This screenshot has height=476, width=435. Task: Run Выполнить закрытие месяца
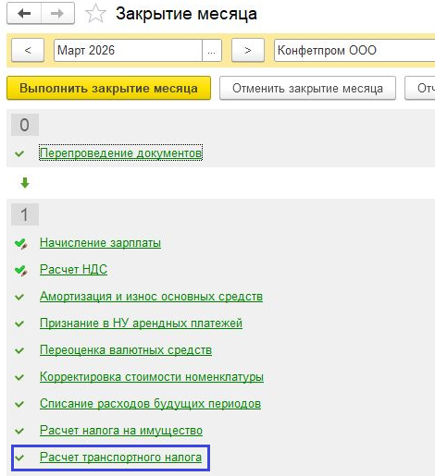[x=108, y=88]
